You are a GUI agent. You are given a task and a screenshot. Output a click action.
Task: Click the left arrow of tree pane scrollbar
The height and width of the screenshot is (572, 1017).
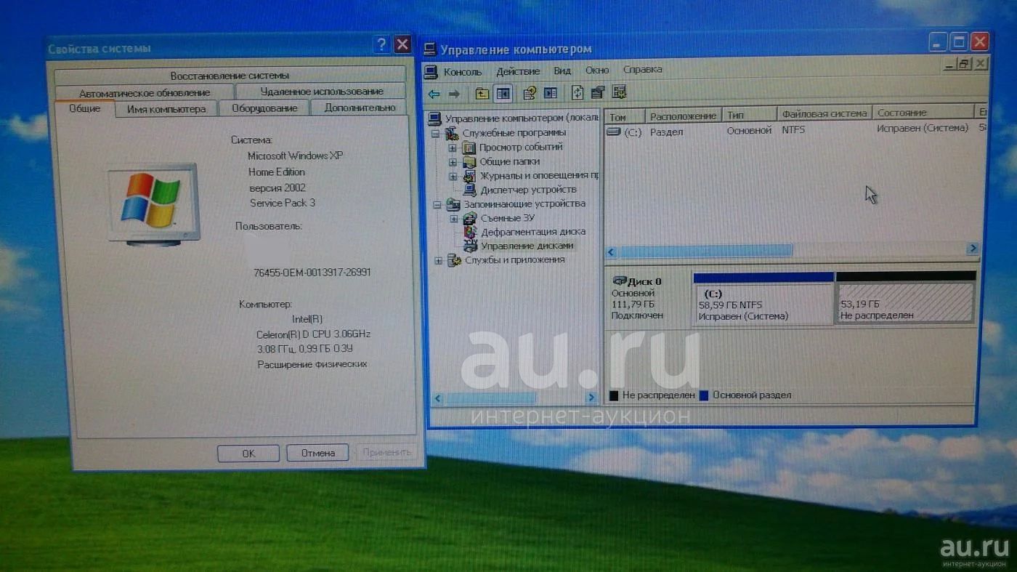437,398
